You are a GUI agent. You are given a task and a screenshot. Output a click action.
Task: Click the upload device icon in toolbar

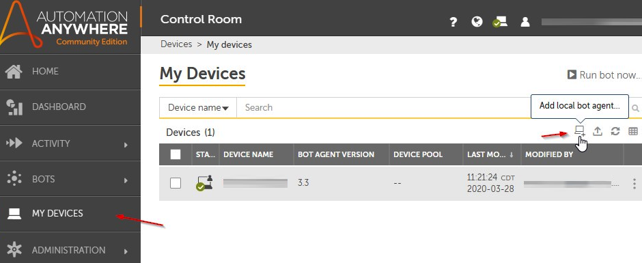[x=598, y=131]
